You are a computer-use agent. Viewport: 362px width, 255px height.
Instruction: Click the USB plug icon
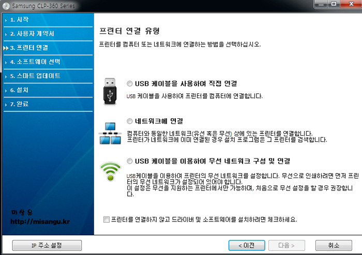pos(110,91)
